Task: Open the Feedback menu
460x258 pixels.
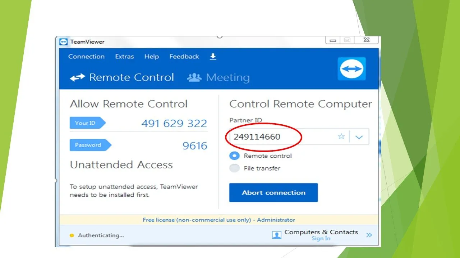Action: (184, 57)
